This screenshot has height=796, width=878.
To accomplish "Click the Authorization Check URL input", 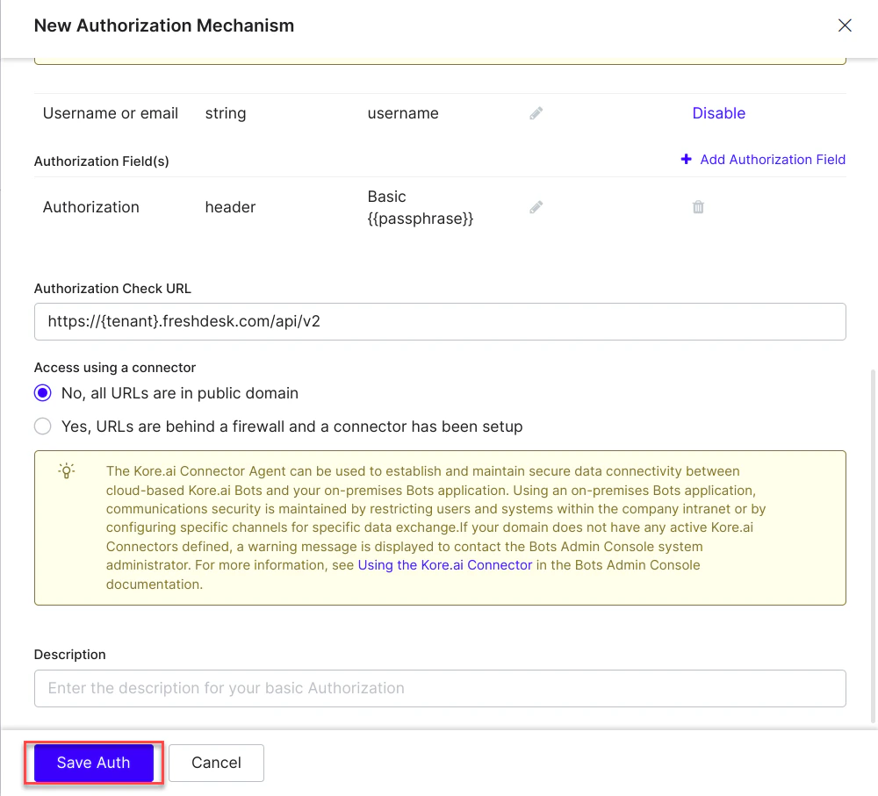I will coord(439,321).
